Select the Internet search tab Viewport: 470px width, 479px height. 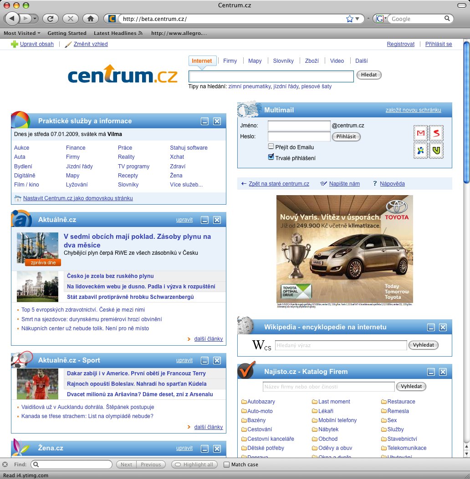pos(202,61)
